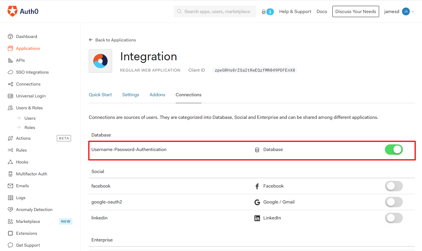Click the Social section heading
This screenshot has width=422, height=251.
pos(98,172)
